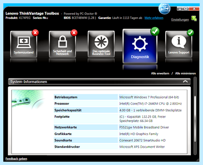Click the vertical scrollbar thumb

point(195,119)
